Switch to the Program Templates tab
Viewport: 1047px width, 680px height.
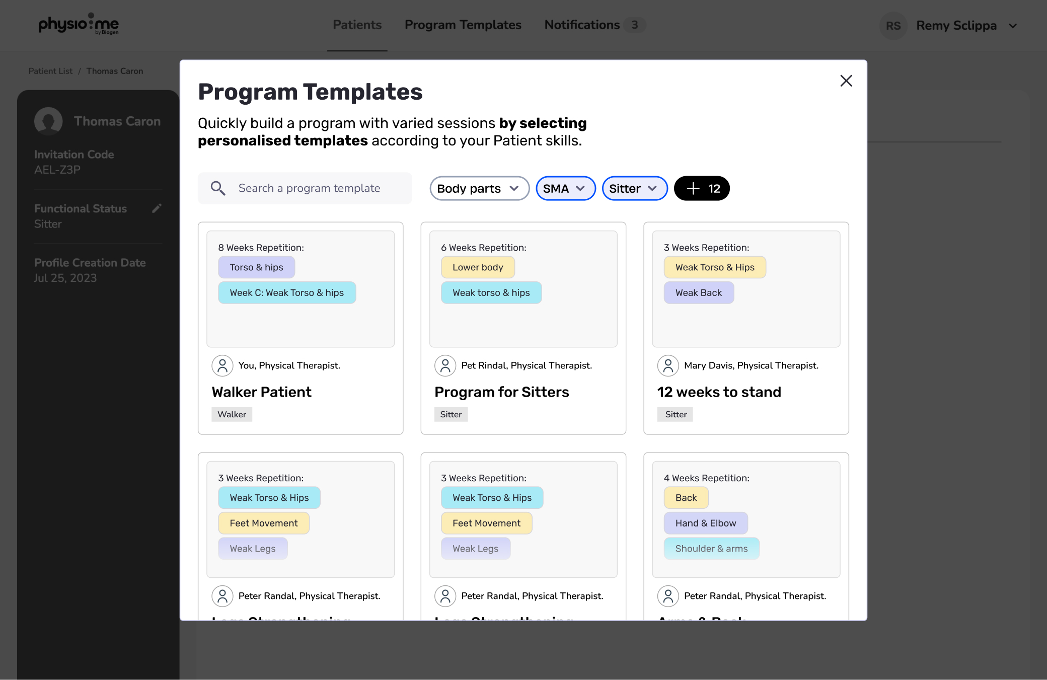pyautogui.click(x=463, y=25)
